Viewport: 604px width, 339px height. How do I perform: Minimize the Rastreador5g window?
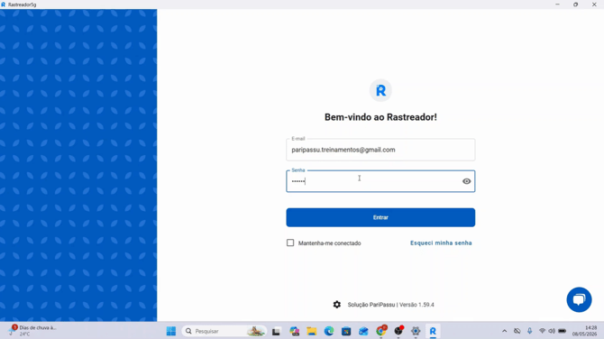point(557,5)
